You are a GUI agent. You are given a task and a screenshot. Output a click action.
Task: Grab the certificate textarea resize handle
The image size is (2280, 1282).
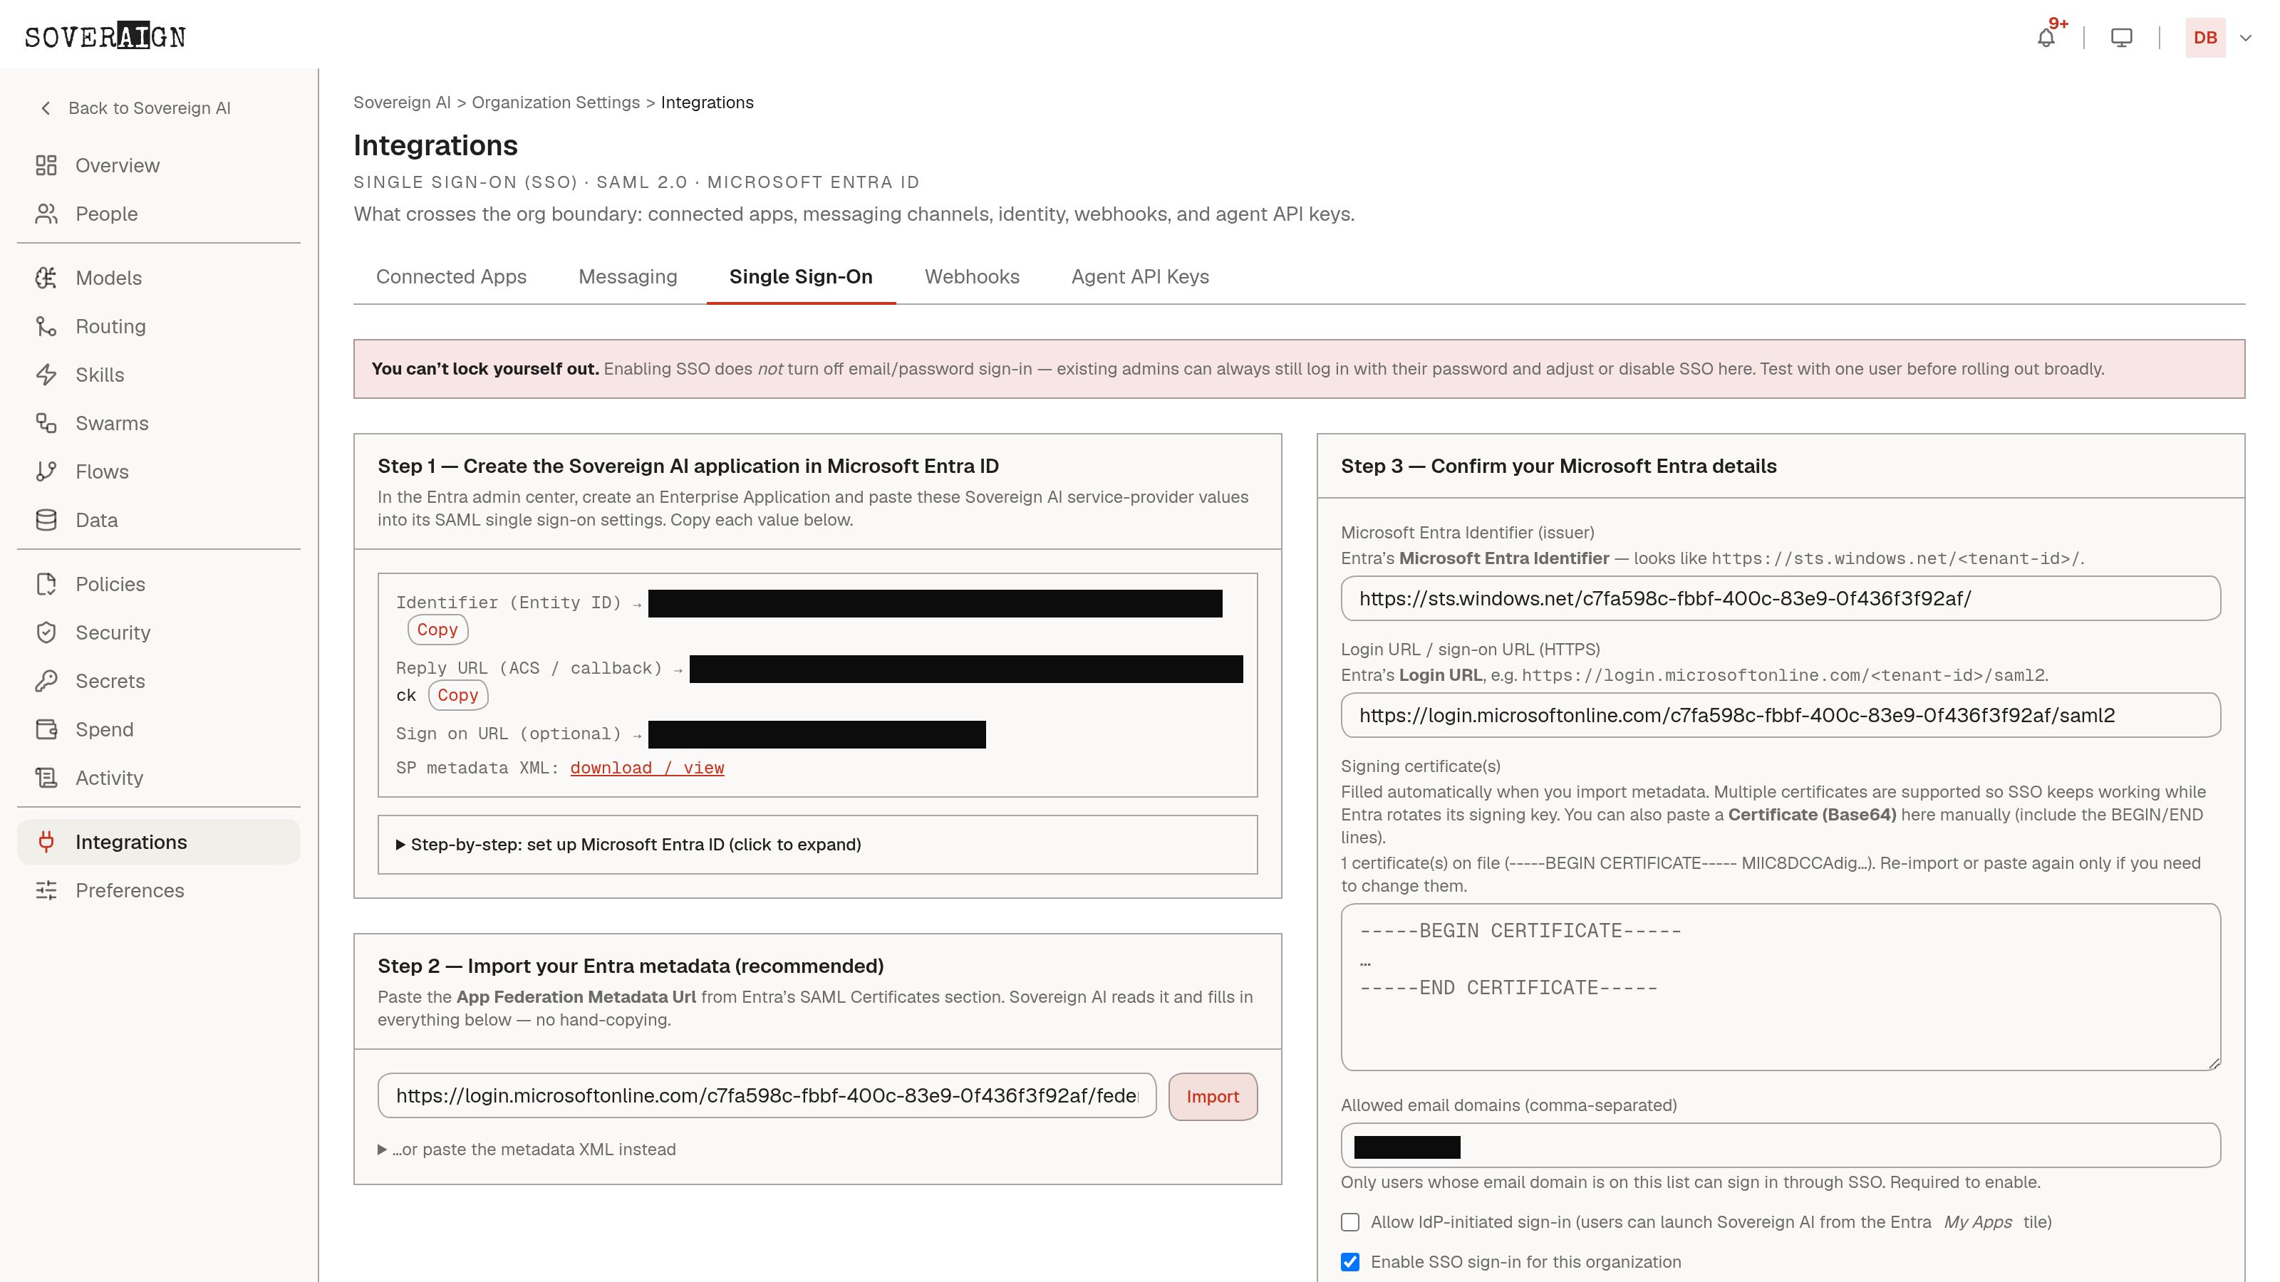pyautogui.click(x=2214, y=1063)
